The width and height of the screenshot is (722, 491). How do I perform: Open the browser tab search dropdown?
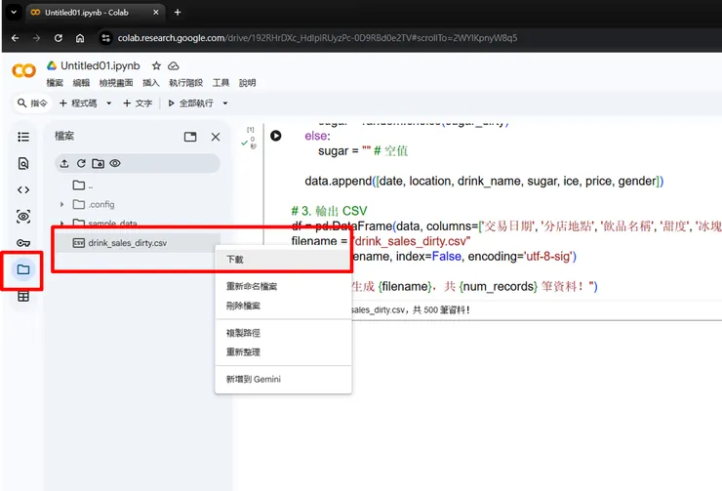pyautogui.click(x=14, y=13)
